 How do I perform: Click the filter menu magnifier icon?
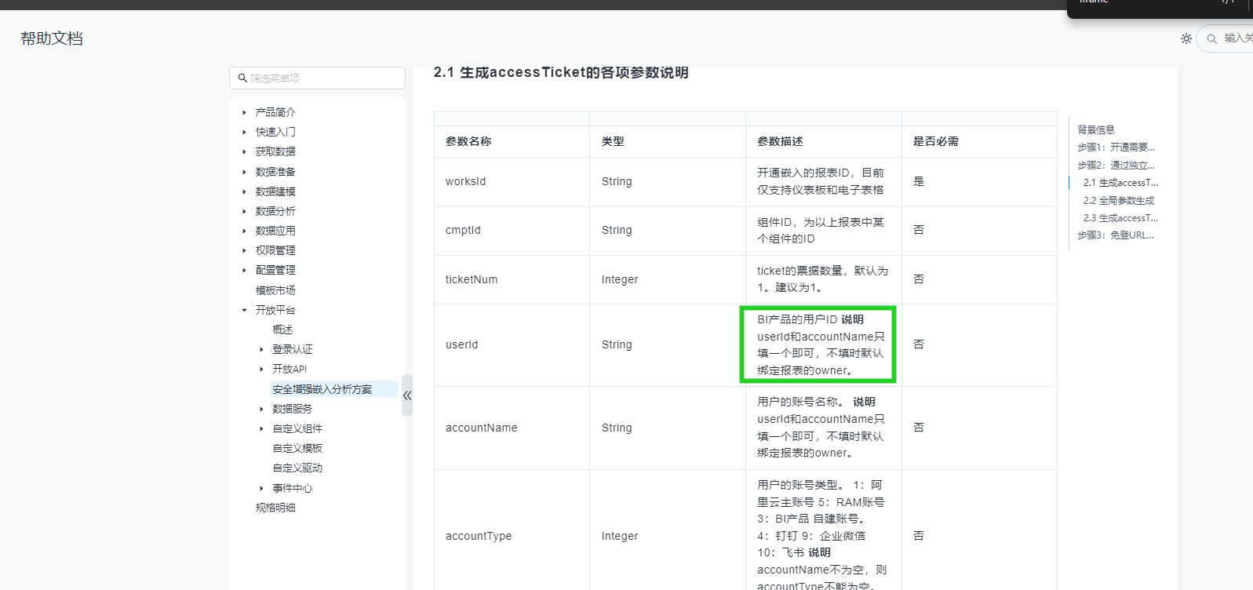point(242,78)
